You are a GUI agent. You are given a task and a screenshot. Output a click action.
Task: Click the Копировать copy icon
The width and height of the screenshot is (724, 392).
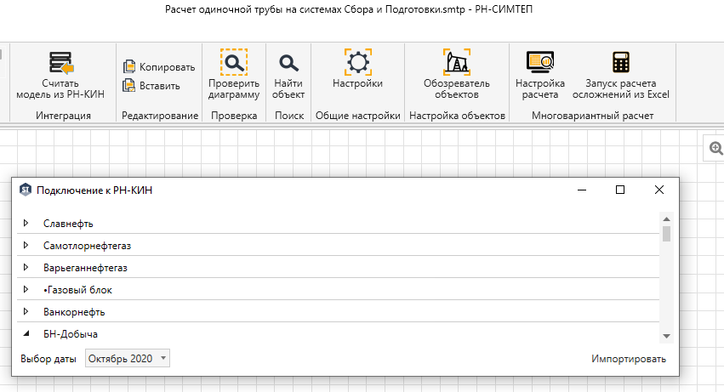point(128,66)
